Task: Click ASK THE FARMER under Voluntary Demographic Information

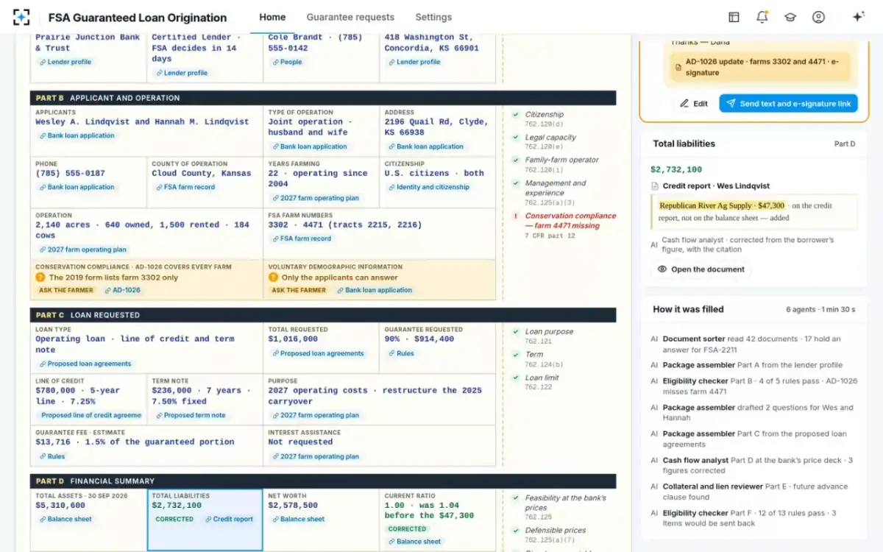Action: click(299, 291)
